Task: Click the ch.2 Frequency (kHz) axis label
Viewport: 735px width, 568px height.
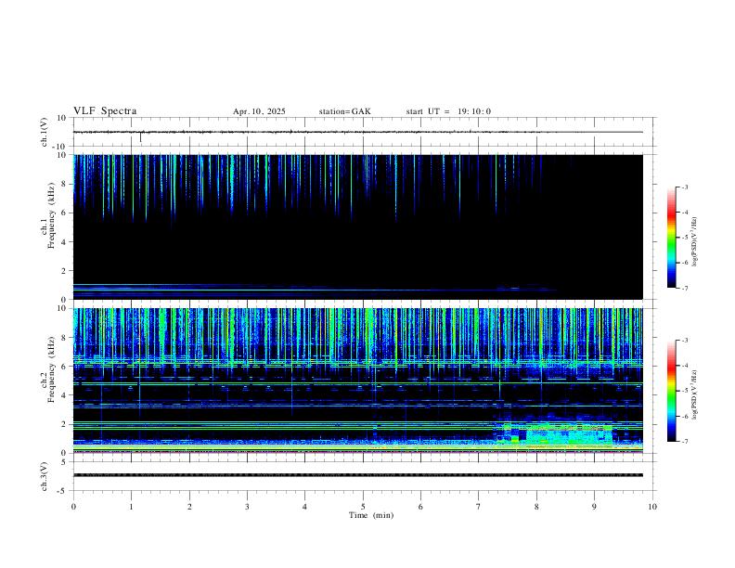Action: [47, 369]
